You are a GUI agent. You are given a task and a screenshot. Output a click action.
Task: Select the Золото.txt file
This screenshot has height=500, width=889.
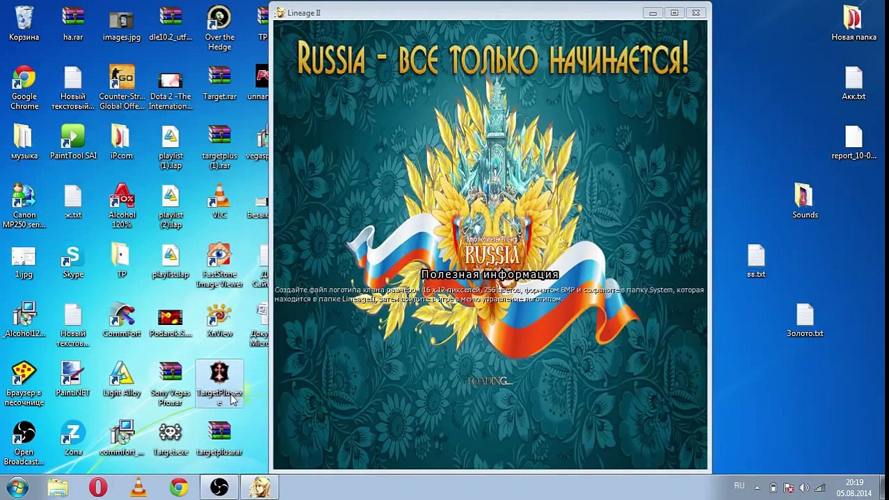pyautogui.click(x=805, y=320)
